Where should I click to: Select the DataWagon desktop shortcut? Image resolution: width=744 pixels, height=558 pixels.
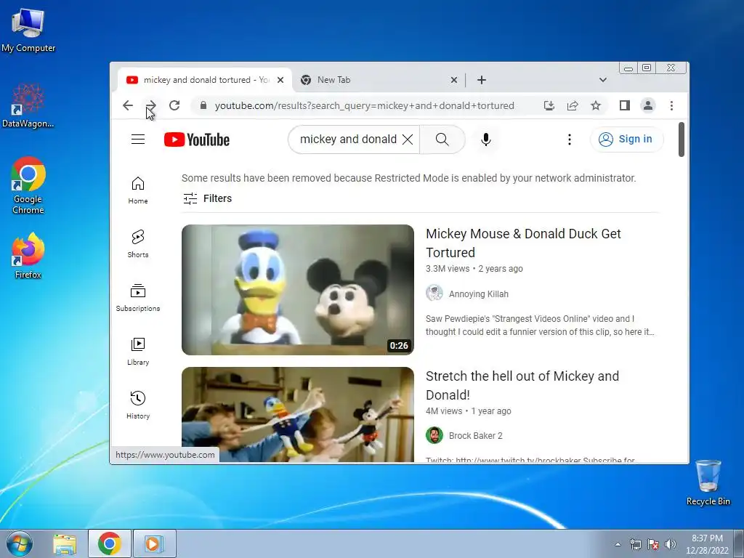28,105
